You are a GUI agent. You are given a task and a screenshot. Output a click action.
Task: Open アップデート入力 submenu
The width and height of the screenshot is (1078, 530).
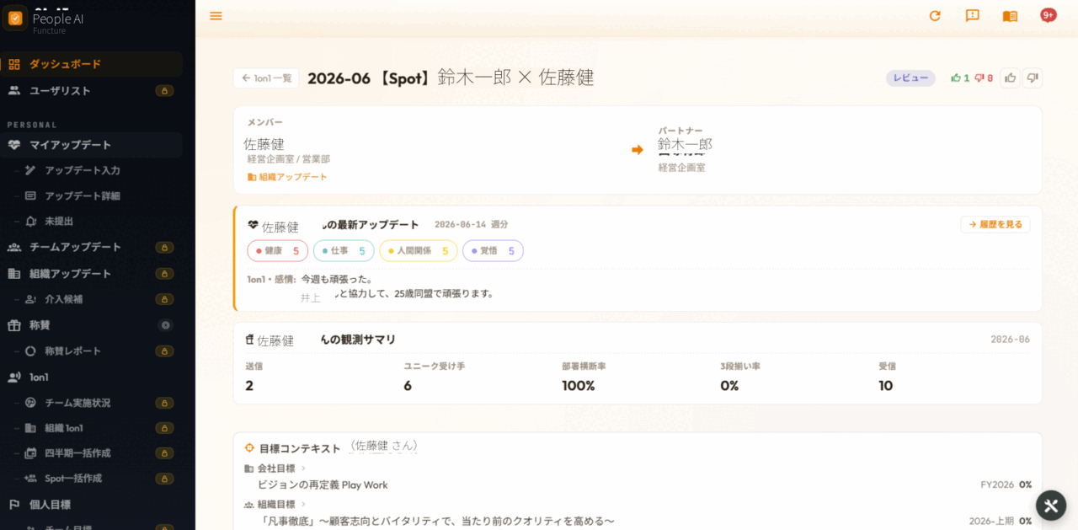pos(83,170)
